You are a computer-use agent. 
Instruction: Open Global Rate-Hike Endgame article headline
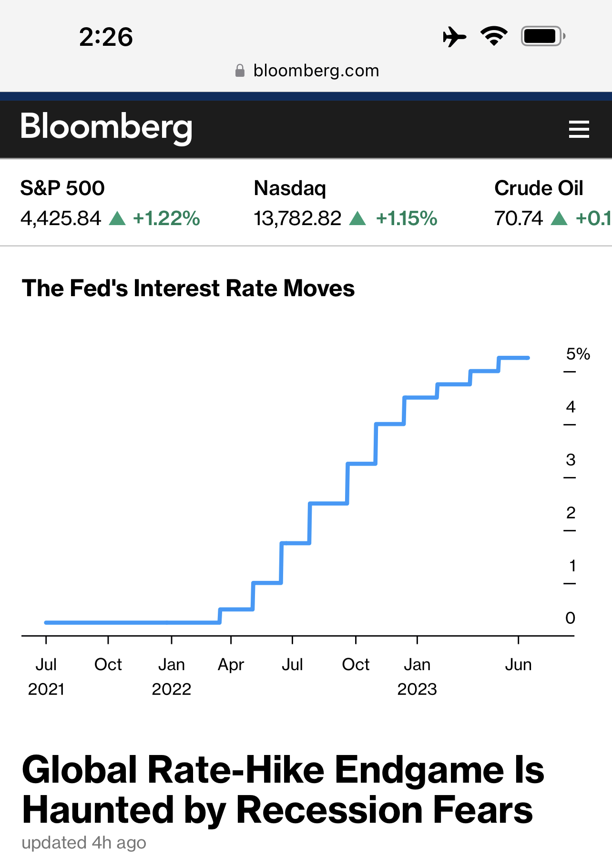282,789
